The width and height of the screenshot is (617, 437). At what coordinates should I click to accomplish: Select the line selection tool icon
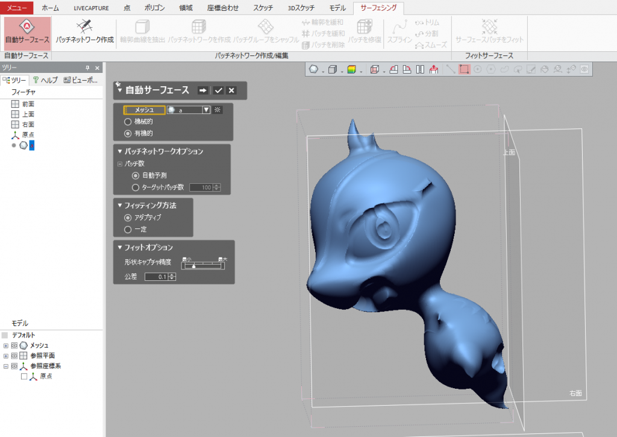tap(451, 69)
